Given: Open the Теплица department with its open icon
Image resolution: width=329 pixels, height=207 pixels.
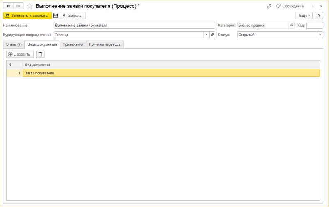Looking at the screenshot, I should point(212,35).
